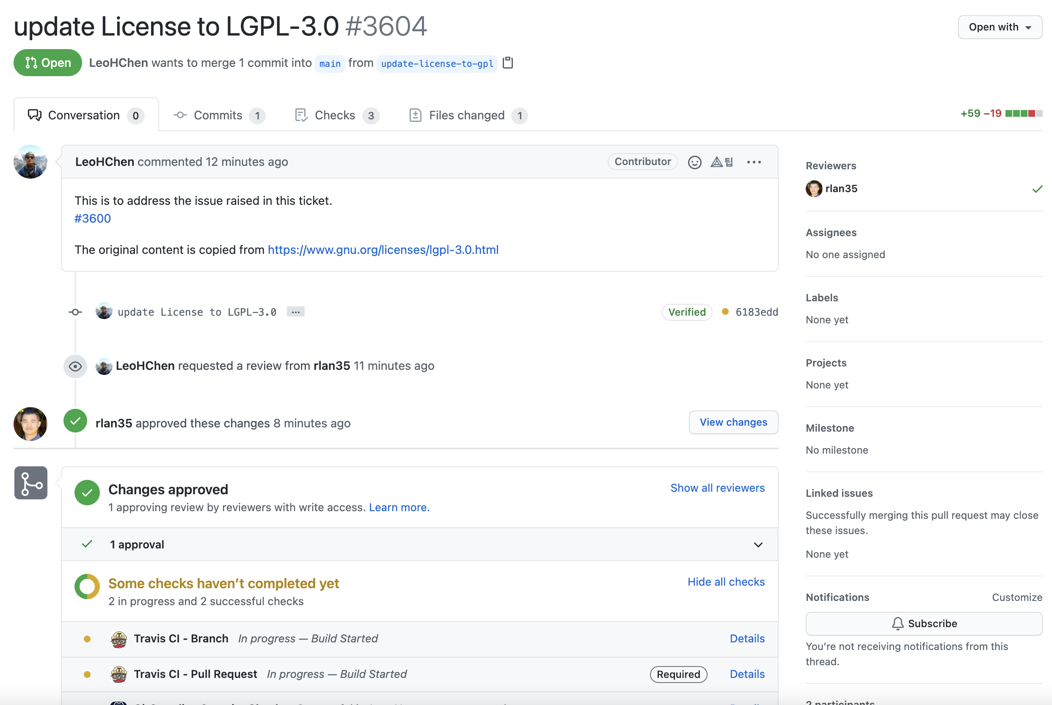1052x705 pixels.
Task: Hide all checks in merge box
Action: click(x=726, y=582)
